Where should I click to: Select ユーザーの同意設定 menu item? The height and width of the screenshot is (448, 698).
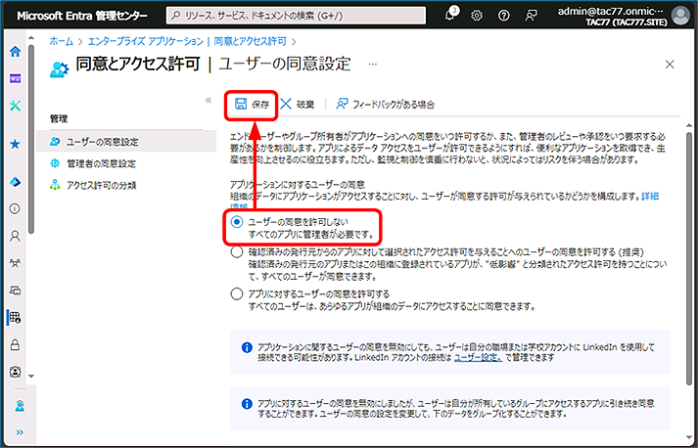pyautogui.click(x=126, y=142)
